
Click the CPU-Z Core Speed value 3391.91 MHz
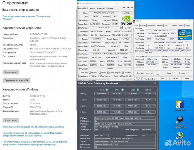152,59
